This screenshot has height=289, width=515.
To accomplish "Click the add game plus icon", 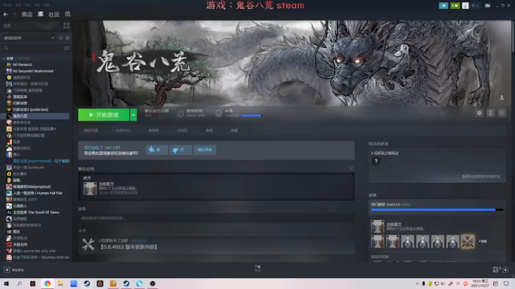I will tap(7, 270).
